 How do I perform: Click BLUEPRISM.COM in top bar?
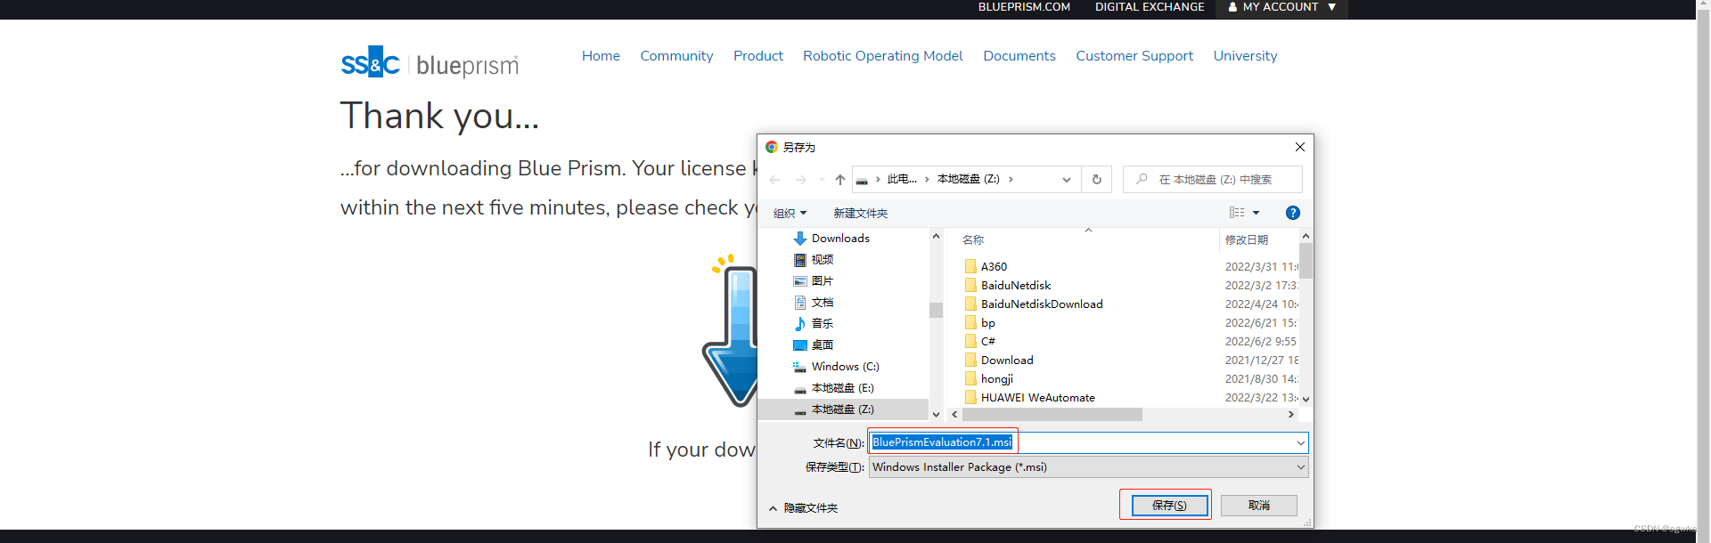[1024, 7]
